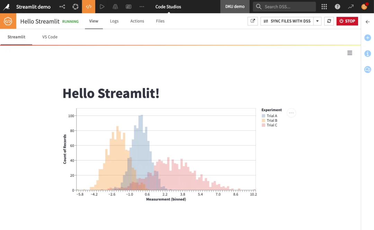Click the Trial B legend color swatch
Viewport: 374px width, 230px height.
tap(264, 120)
